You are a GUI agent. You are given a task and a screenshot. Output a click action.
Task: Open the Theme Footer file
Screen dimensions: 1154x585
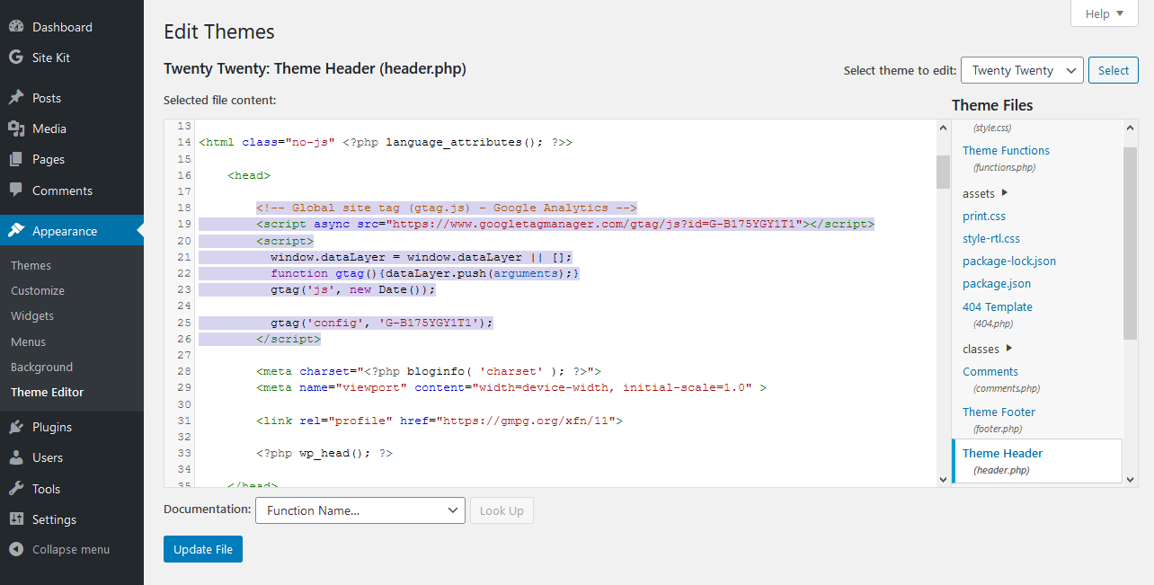coord(999,412)
